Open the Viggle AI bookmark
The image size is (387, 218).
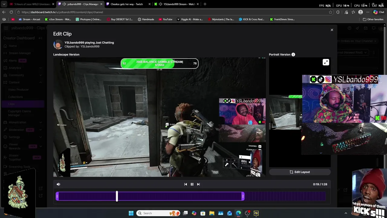click(x=190, y=19)
